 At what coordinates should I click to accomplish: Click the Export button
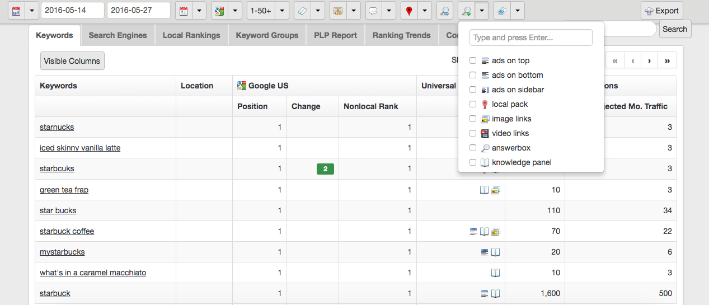coord(662,11)
